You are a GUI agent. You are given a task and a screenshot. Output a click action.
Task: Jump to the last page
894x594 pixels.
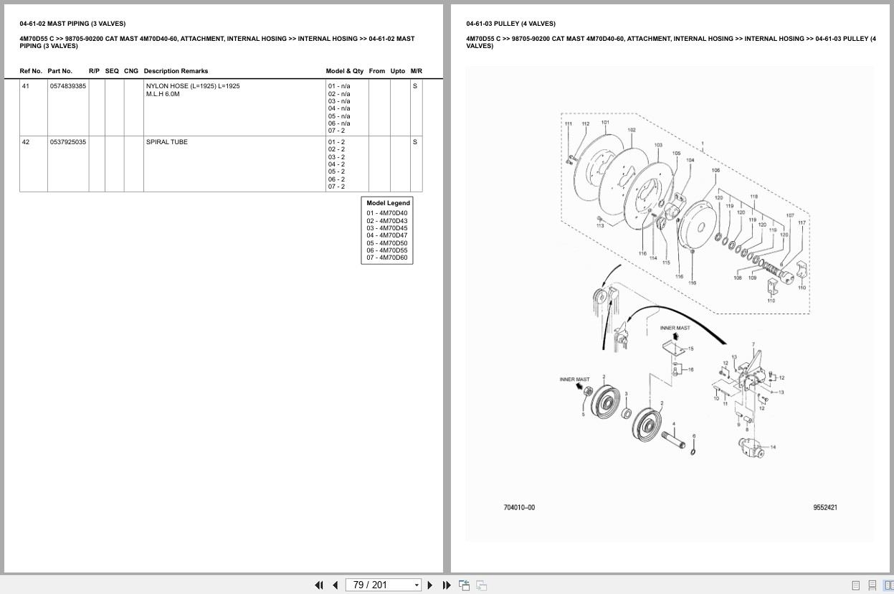(447, 585)
